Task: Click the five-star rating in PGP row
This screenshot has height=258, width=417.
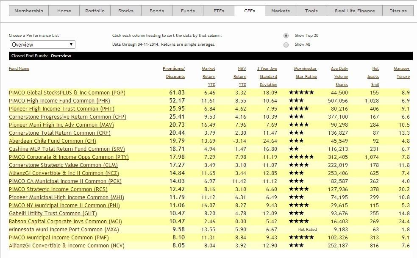Action: coord(301,92)
